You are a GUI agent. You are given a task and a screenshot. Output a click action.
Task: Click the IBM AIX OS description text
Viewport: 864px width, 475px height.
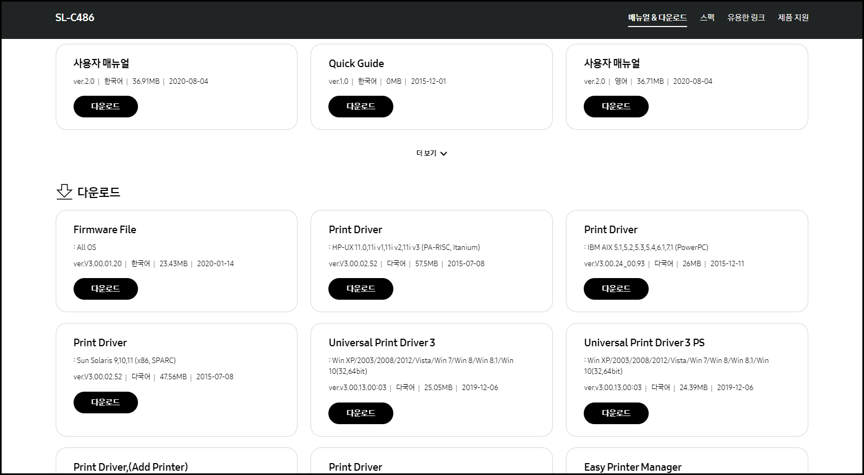[646, 247]
